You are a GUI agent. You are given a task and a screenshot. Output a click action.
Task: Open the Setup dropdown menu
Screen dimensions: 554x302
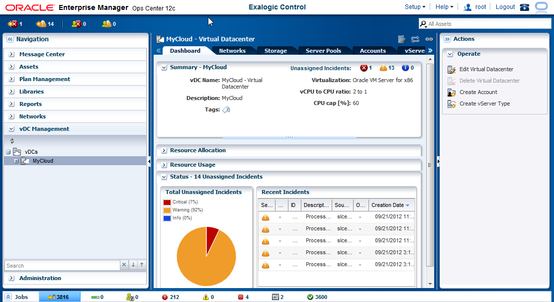tap(415, 7)
